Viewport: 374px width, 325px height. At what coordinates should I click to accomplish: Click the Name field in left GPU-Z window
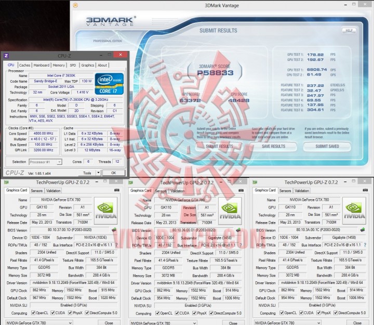(x=61, y=200)
